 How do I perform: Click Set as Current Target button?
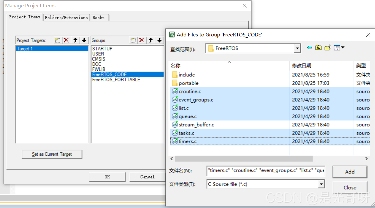pyautogui.click(x=52, y=154)
